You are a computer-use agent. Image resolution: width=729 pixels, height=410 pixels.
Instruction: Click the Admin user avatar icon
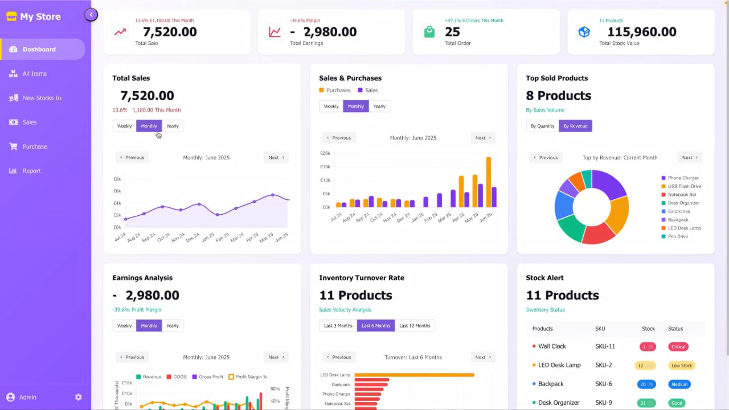pyautogui.click(x=10, y=397)
